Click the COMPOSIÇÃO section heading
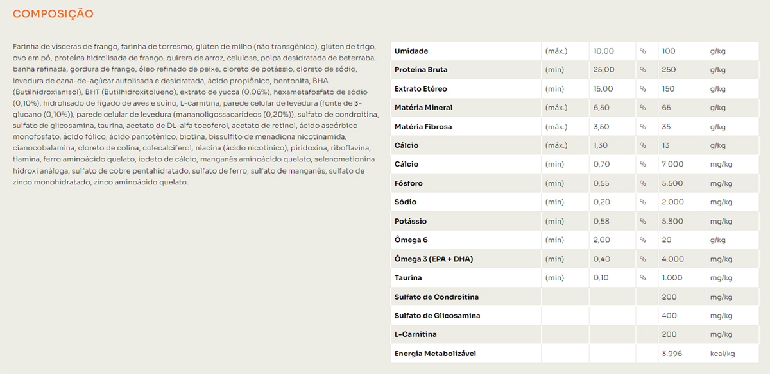 53,13
